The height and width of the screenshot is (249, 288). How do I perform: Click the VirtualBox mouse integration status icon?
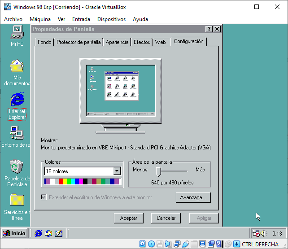pos(228,244)
